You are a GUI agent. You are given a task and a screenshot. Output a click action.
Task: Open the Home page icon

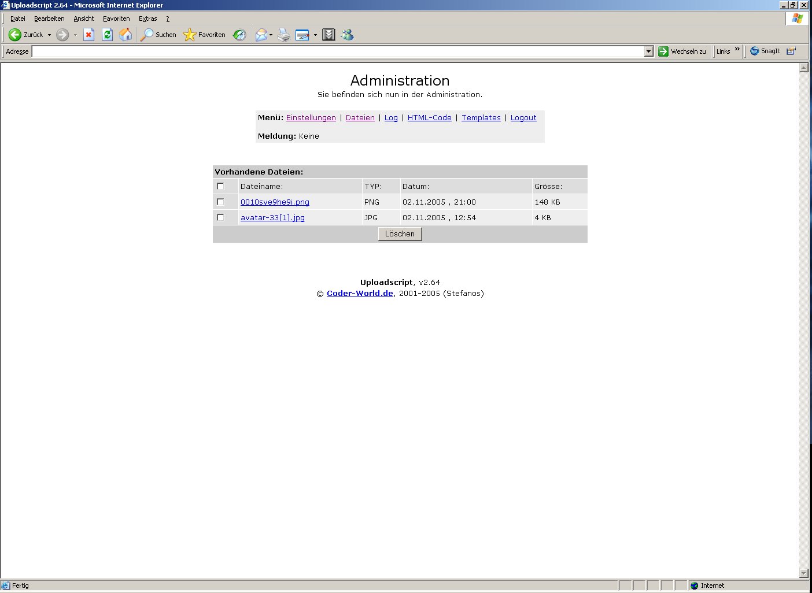pos(126,35)
